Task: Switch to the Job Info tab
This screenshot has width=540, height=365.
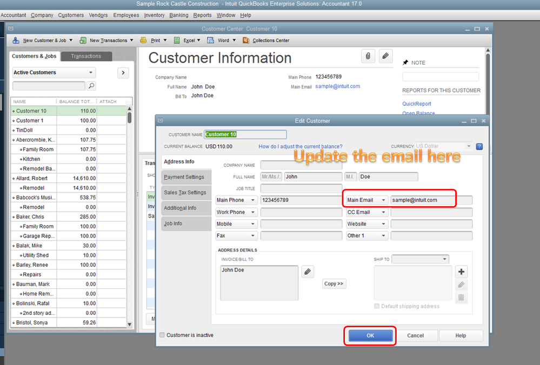Action: coord(186,224)
